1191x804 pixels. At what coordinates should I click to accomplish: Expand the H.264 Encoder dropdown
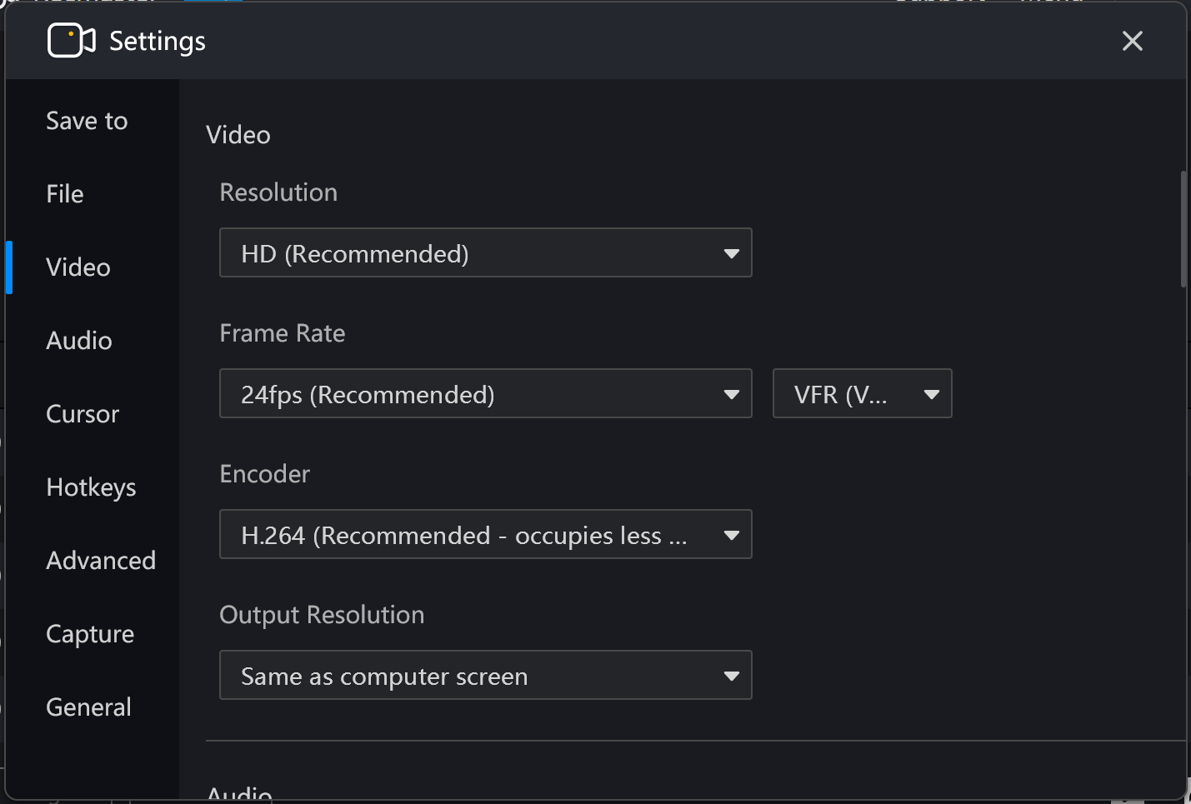click(486, 534)
